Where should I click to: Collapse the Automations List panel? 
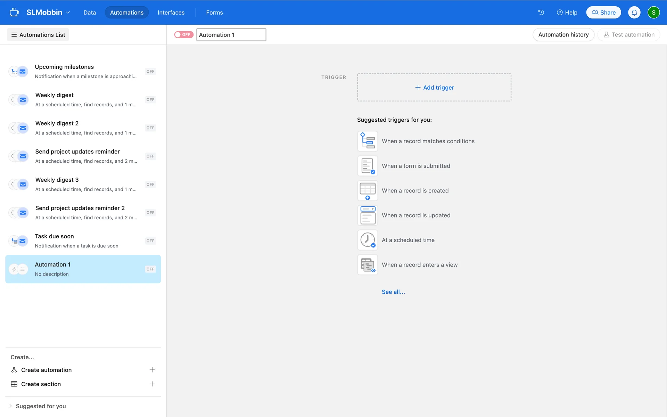pyautogui.click(x=38, y=35)
